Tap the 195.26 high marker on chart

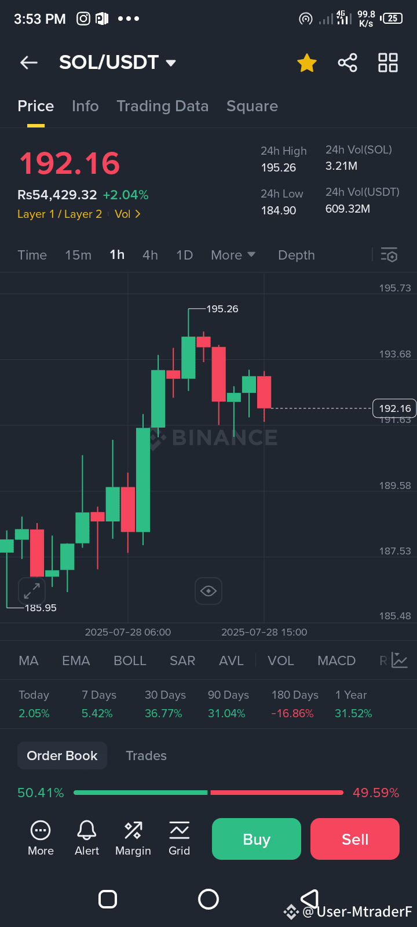[x=222, y=309]
